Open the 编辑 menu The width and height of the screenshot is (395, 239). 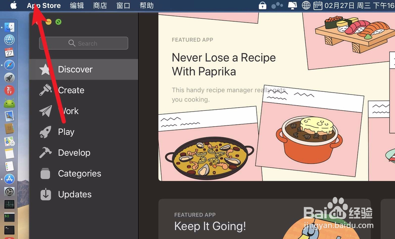[77, 6]
